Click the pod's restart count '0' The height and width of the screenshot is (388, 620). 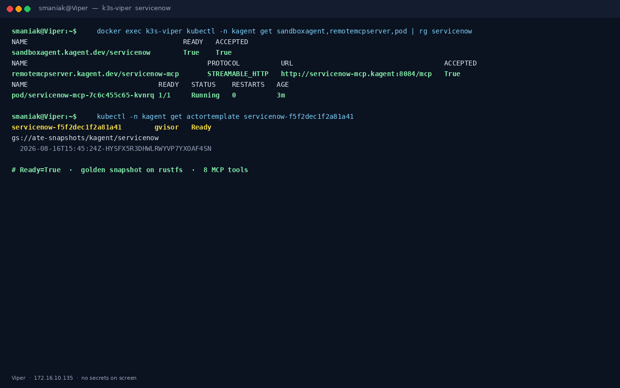pyautogui.click(x=234, y=95)
